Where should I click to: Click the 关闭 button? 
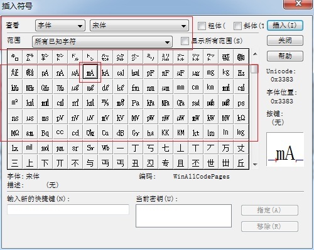pyautogui.click(x=285, y=40)
